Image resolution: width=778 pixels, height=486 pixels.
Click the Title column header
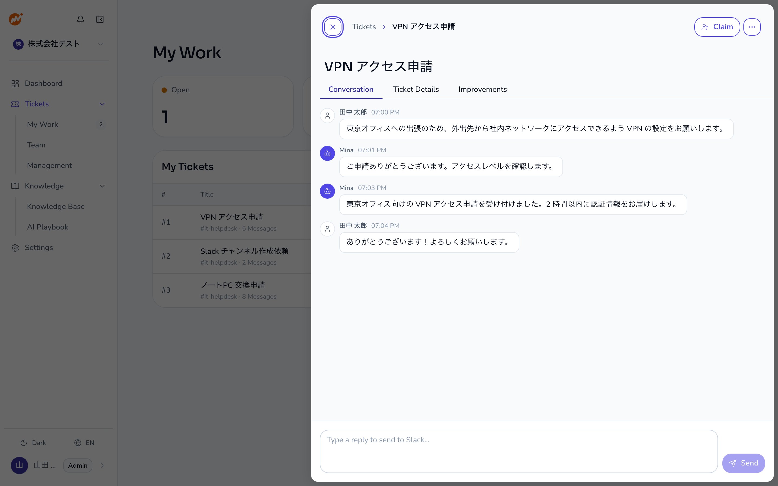(x=207, y=194)
